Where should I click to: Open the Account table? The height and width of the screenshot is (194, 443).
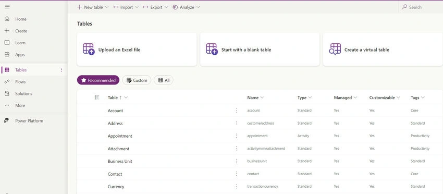point(115,111)
